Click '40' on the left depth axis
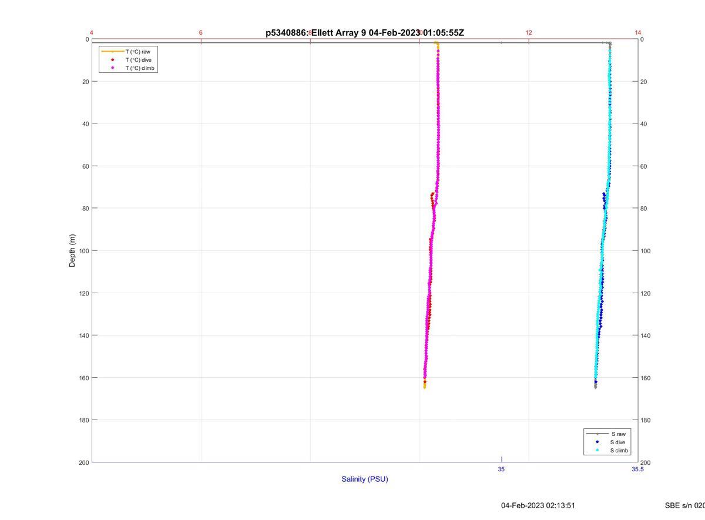Image resolution: width=705 pixels, height=520 pixels. point(85,124)
